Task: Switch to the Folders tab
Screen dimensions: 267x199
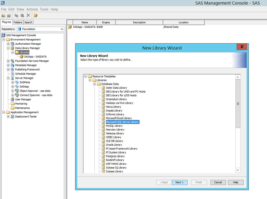Action: [18, 22]
